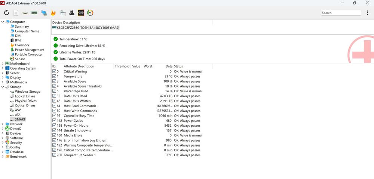Open Physical Drives under Storage
Viewport: 374px width, 179px height.
25,101
